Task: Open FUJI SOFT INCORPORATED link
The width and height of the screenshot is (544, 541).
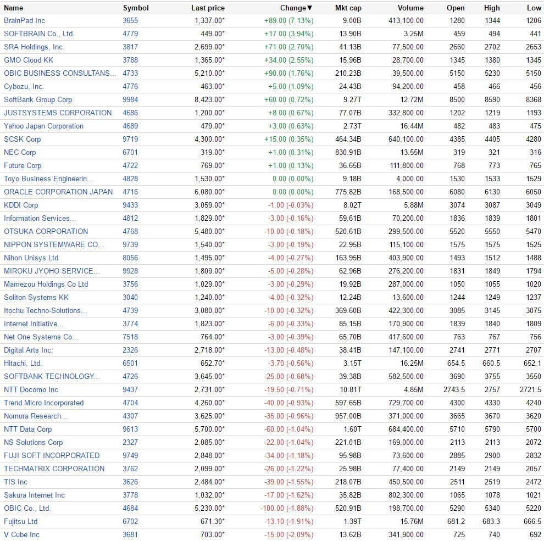Action: 52,455
